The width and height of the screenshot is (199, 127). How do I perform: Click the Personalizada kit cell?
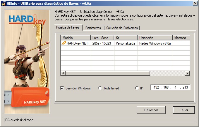(125, 43)
